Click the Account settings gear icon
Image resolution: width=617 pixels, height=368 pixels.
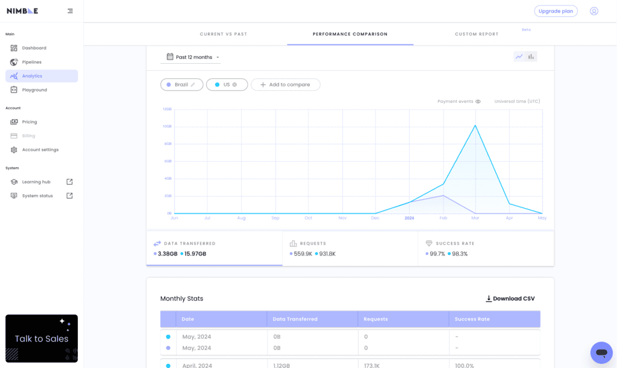14,150
